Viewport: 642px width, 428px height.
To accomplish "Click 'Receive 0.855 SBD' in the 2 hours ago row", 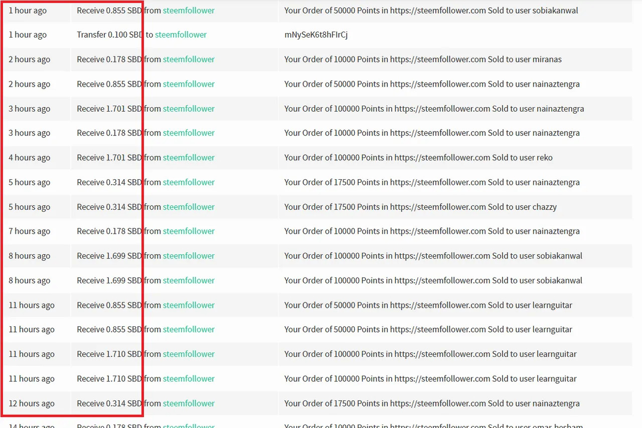I will tap(109, 84).
